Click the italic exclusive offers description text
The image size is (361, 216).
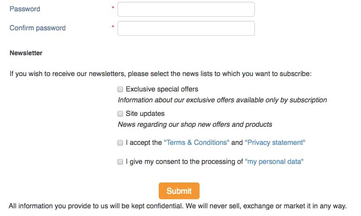[x=222, y=100]
